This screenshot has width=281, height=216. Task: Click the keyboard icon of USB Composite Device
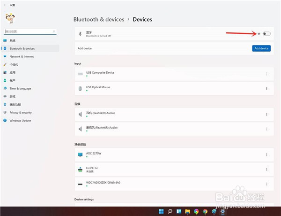pos(80,74)
